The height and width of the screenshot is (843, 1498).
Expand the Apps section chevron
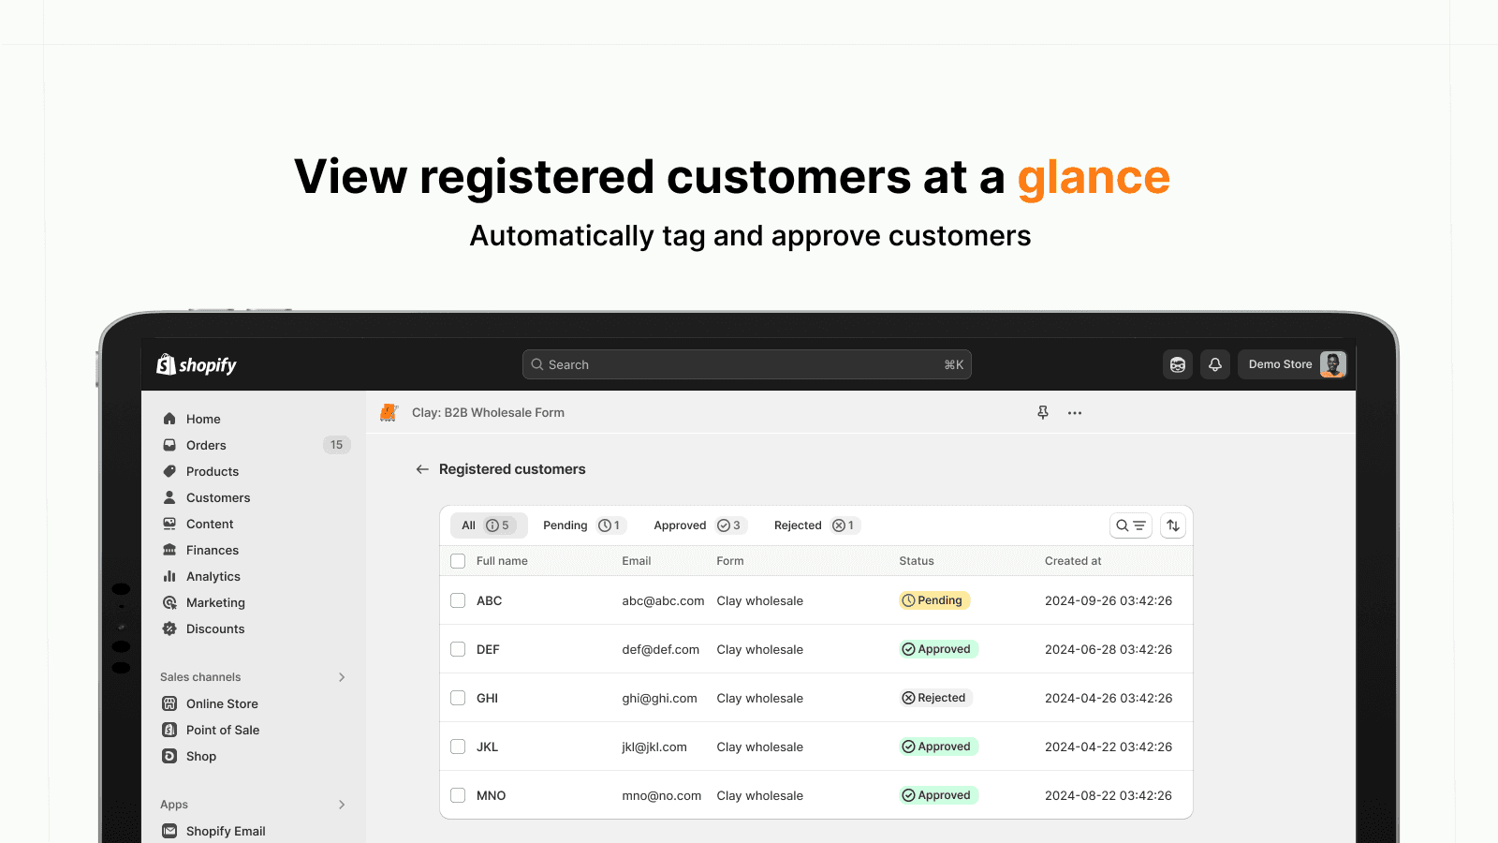pos(342,805)
